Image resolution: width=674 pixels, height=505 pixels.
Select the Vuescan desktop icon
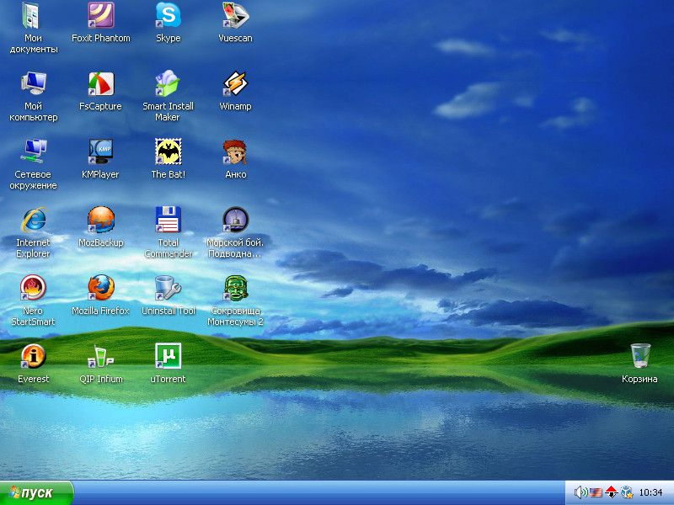click(x=235, y=16)
